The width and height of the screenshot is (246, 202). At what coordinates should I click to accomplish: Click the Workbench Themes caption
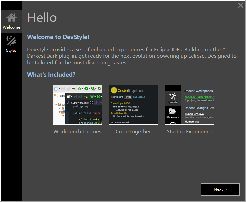click(x=77, y=131)
